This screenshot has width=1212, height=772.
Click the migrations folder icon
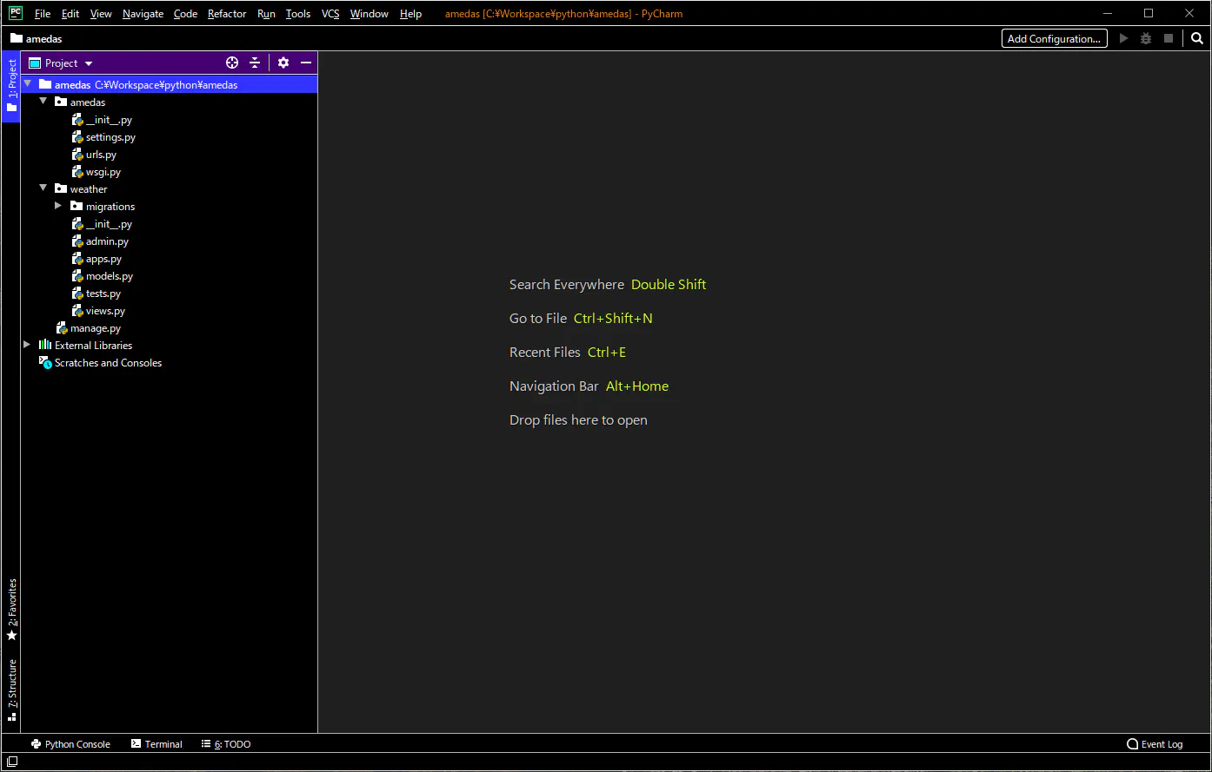pos(77,206)
